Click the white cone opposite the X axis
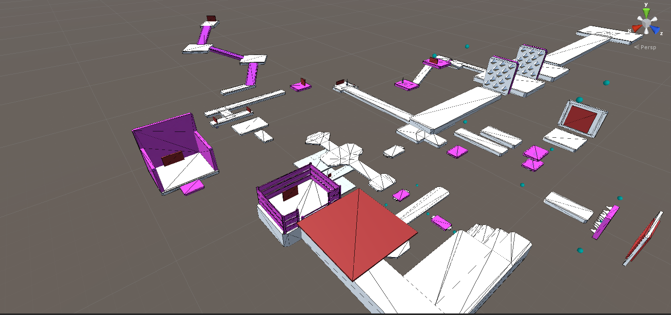 (654, 18)
